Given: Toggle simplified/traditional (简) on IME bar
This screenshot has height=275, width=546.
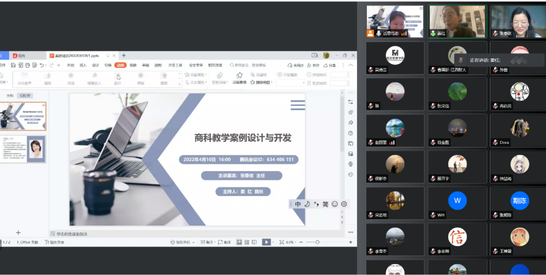Looking at the screenshot, I should tap(325, 204).
